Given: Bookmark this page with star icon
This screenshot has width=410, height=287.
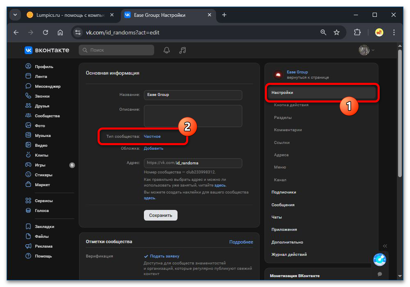Looking at the screenshot, I should pos(337,32).
